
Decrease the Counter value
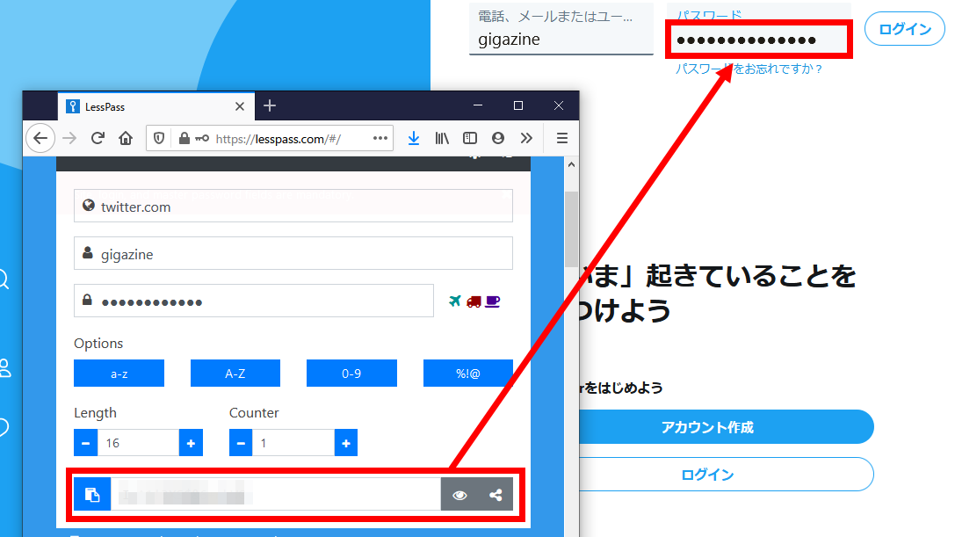(x=241, y=443)
